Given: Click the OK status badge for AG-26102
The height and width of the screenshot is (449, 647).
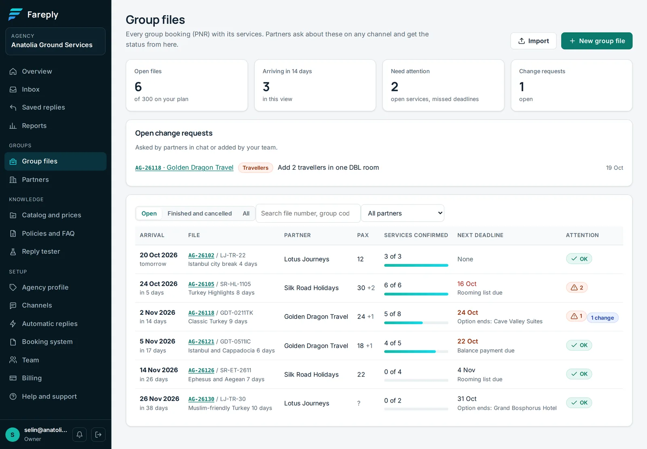Looking at the screenshot, I should coord(579,259).
